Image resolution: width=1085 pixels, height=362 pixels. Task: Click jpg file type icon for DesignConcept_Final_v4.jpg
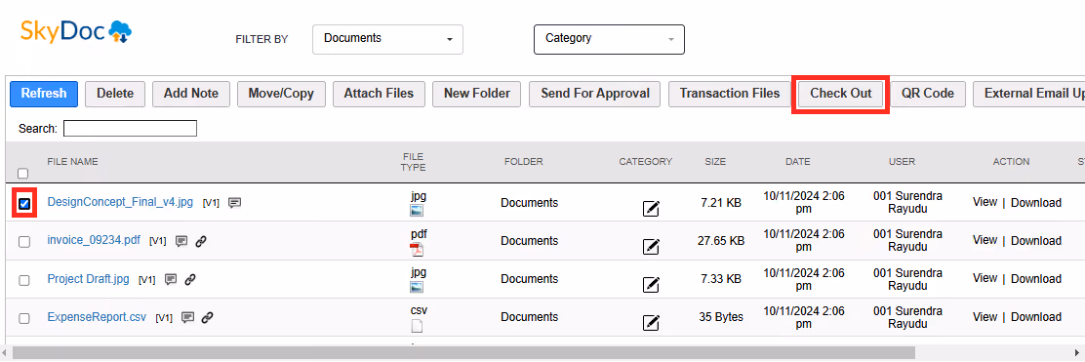(417, 211)
